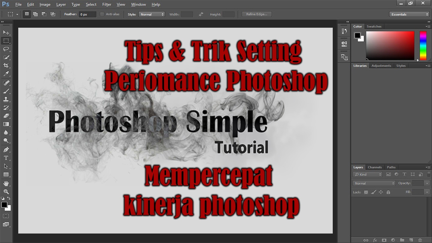Select the Clone Stamp tool
Image resolution: width=432 pixels, height=243 pixels.
tap(6, 100)
